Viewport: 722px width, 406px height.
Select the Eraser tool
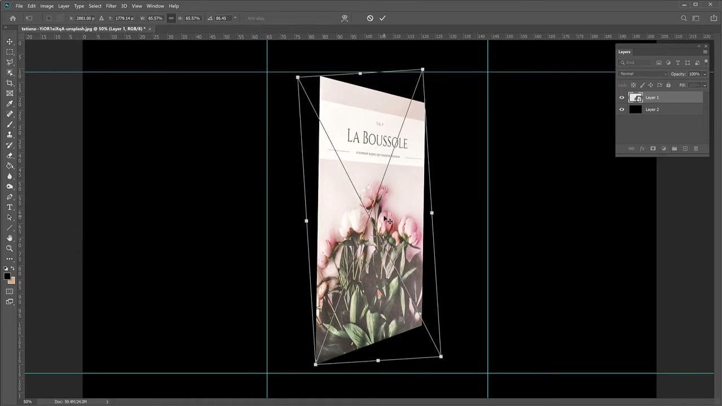coord(10,155)
